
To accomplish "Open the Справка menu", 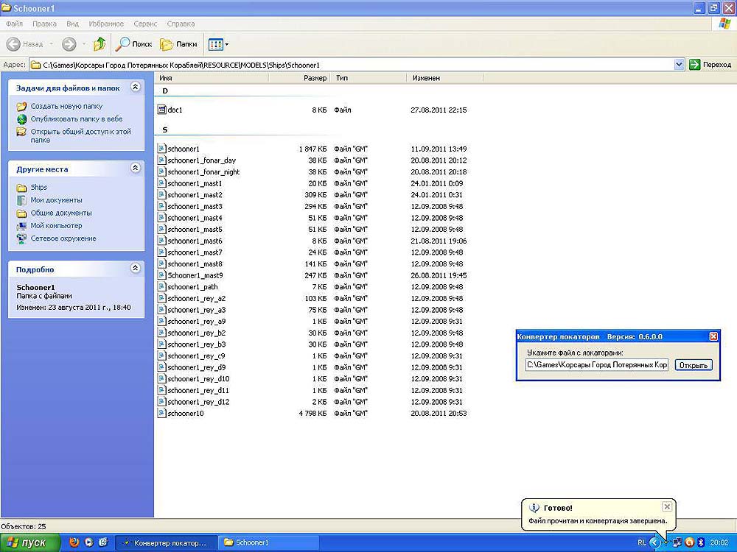I will click(x=181, y=24).
